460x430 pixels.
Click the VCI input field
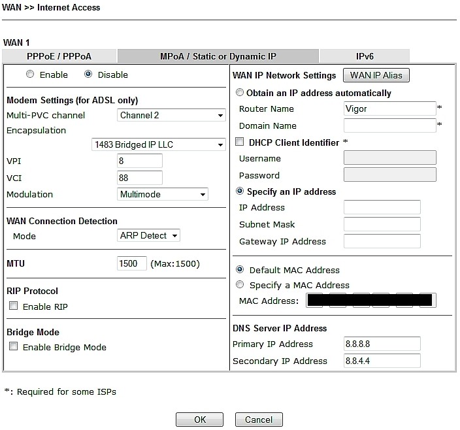click(140, 178)
